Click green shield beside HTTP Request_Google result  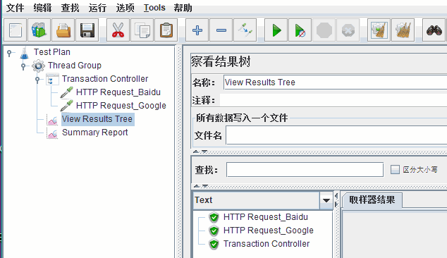click(x=214, y=231)
